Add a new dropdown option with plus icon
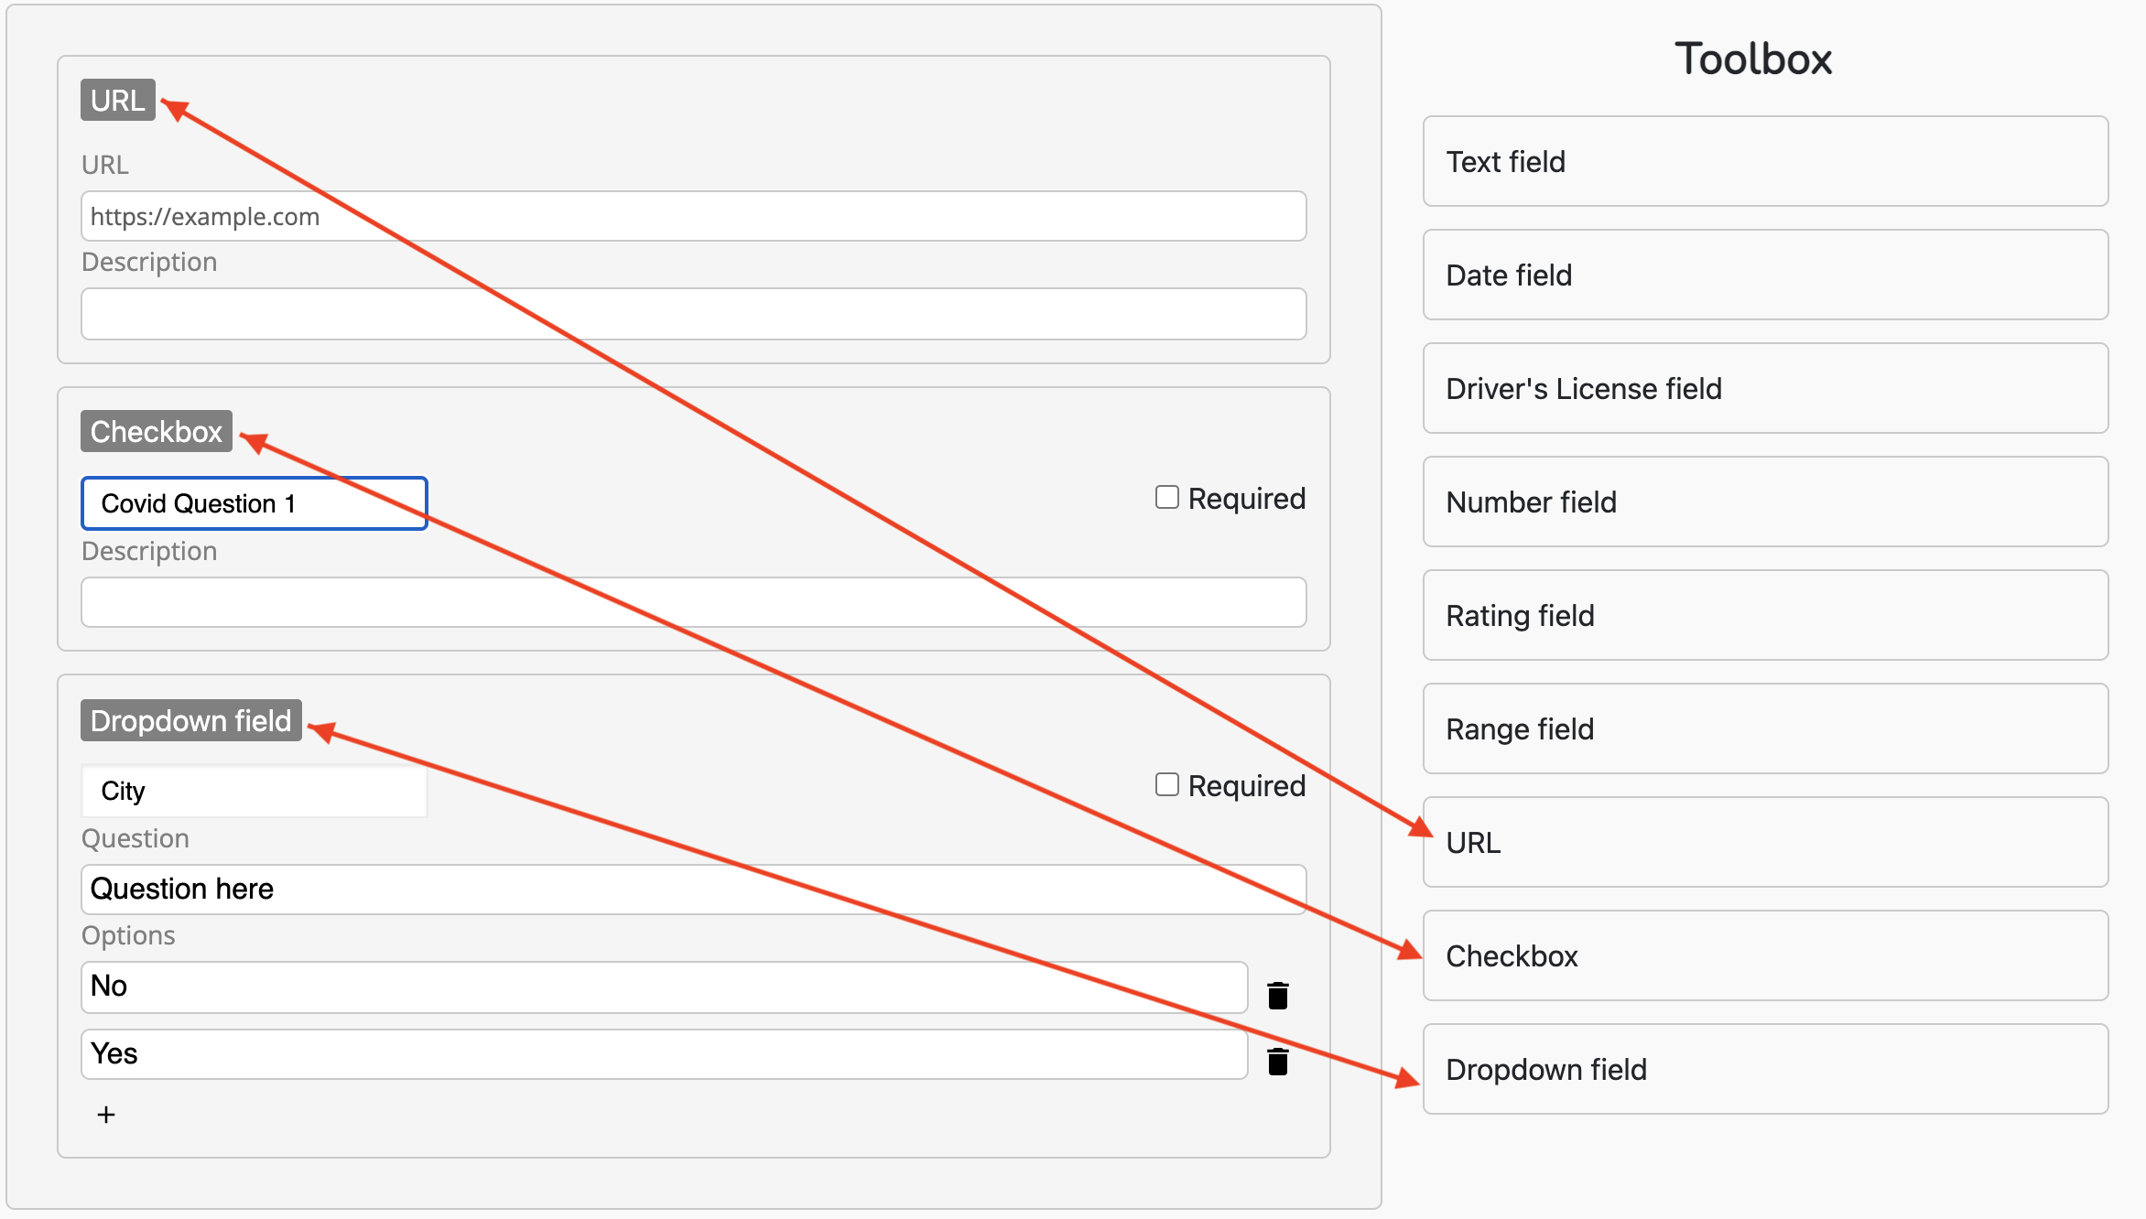Image resolution: width=2146 pixels, height=1219 pixels. pyautogui.click(x=106, y=1115)
